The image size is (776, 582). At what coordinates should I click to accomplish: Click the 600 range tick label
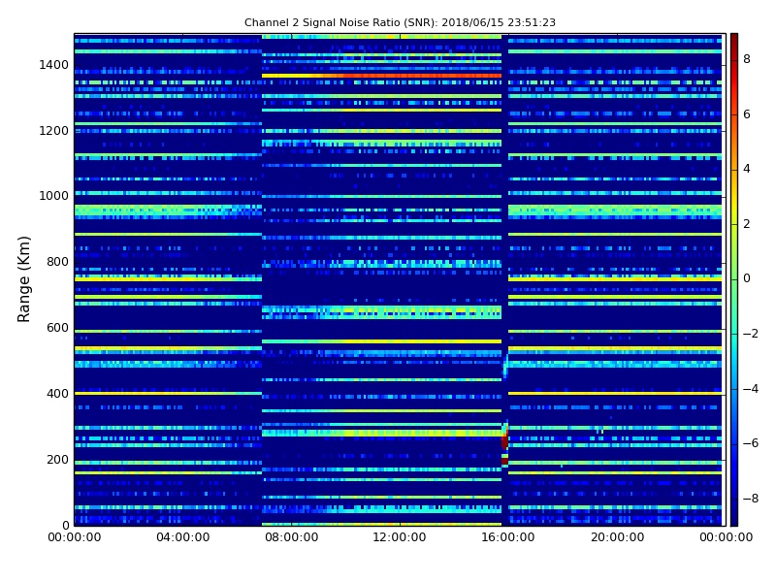click(x=57, y=328)
